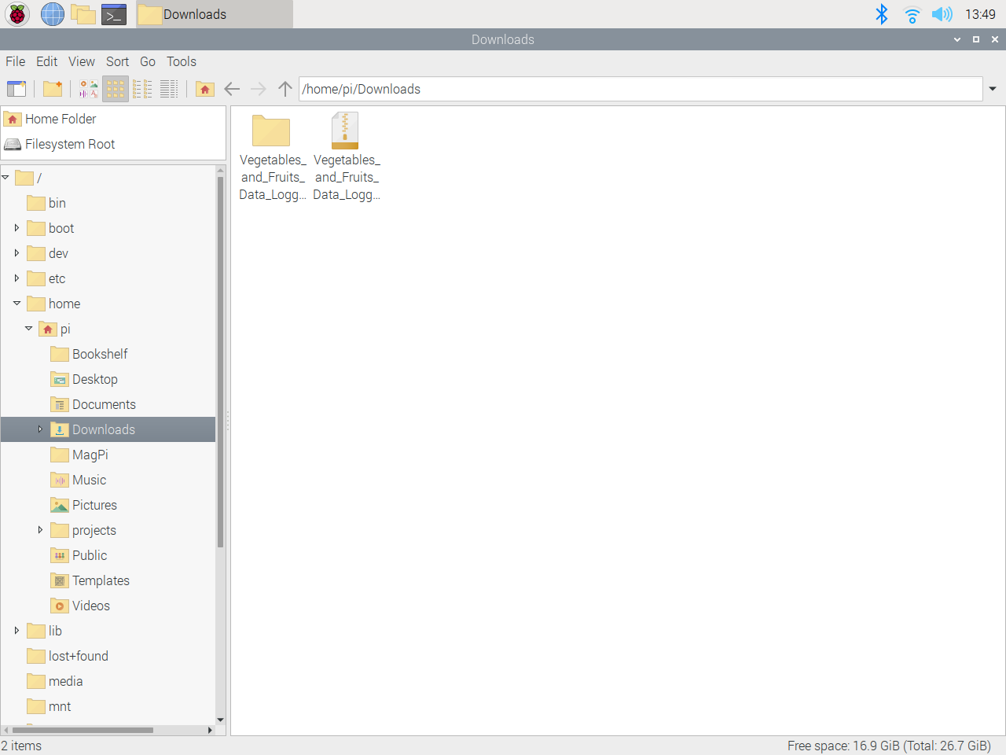
Task: Click the folder tree horizontal scrollbar
Action: coord(83,730)
